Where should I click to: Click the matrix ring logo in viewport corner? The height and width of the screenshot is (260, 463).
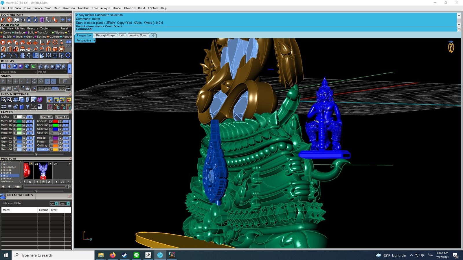[x=451, y=47]
